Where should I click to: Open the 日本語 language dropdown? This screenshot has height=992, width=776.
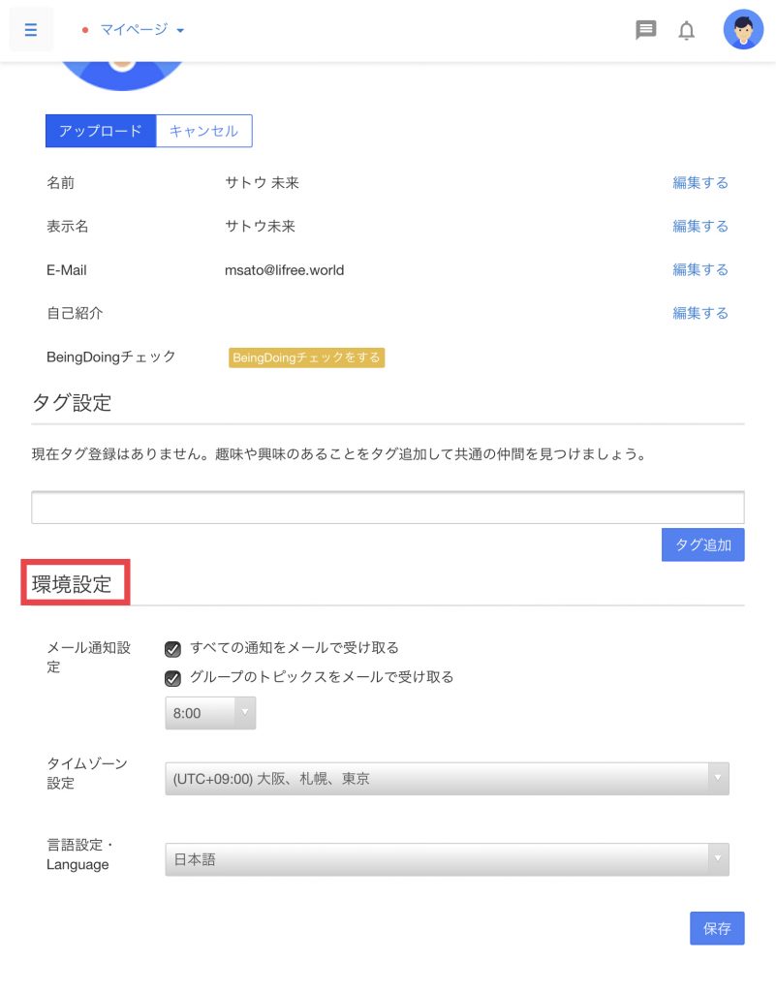(x=447, y=859)
